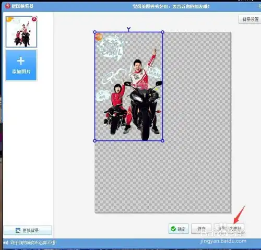Image resolution: width=261 pixels, height=250 pixels.
Task: Click the rotation handle above the cutout
Action: click(x=128, y=29)
